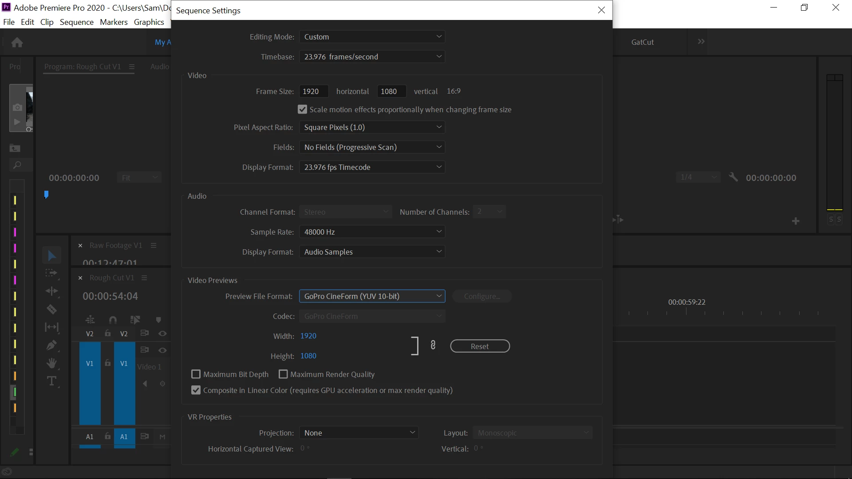Select the Hand tool
This screenshot has height=479, width=852.
51,363
